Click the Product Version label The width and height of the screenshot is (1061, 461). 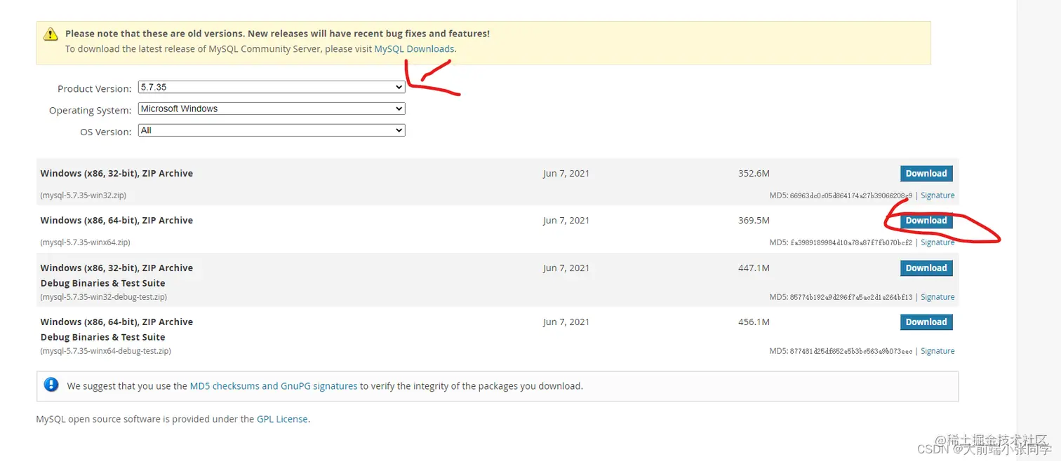coord(94,89)
